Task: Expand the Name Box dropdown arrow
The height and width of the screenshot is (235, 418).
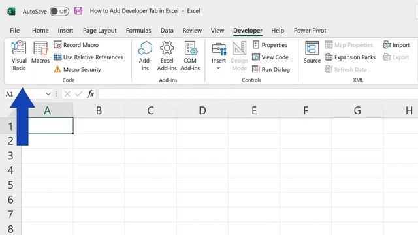Action: pyautogui.click(x=48, y=94)
